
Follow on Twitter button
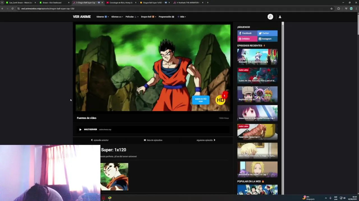[268, 33]
